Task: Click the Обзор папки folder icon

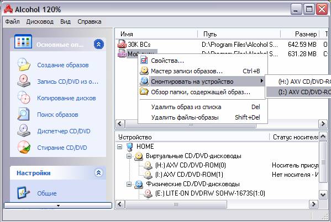Action: pos(144,92)
